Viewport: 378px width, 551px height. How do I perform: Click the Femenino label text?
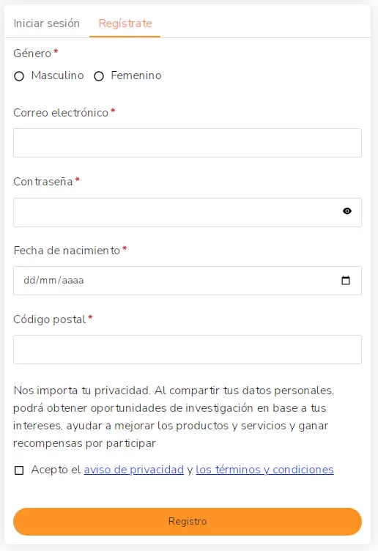pos(136,75)
